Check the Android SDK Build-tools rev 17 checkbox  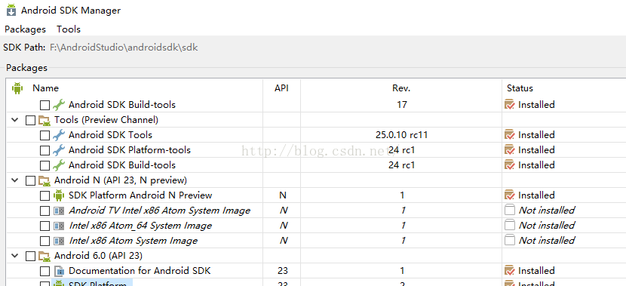(x=44, y=106)
